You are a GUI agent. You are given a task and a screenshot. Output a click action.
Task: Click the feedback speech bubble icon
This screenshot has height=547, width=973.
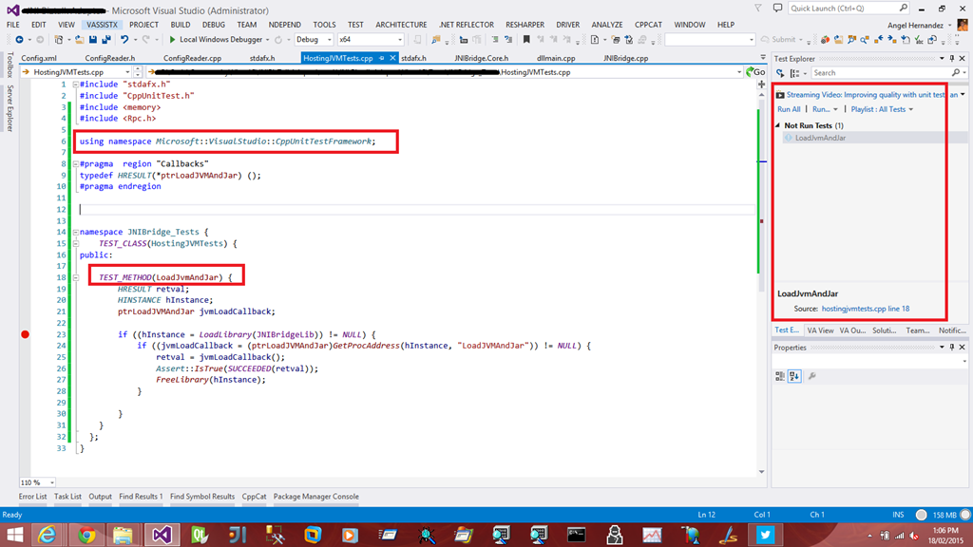coord(777,8)
